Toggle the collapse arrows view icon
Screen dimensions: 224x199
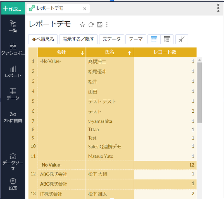point(181,39)
